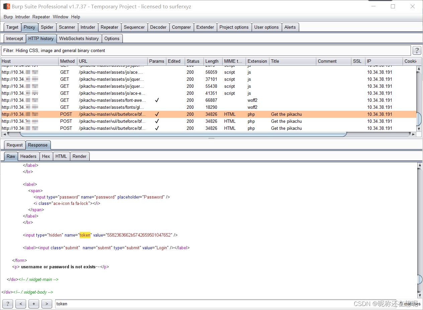Go to previous search match
Image resolution: width=423 pixels, height=310 pixels.
[x=21, y=304]
